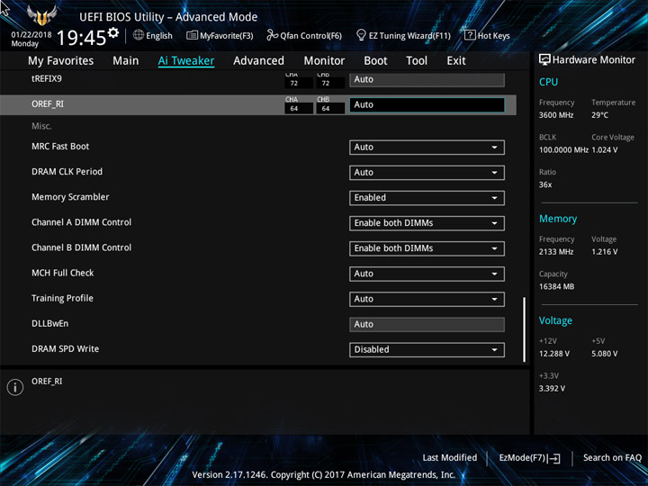Change language with English button
The height and width of the screenshot is (486, 648).
[153, 35]
